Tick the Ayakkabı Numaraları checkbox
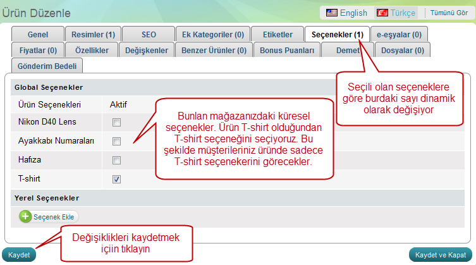The height and width of the screenshot is (265, 476). [x=116, y=141]
